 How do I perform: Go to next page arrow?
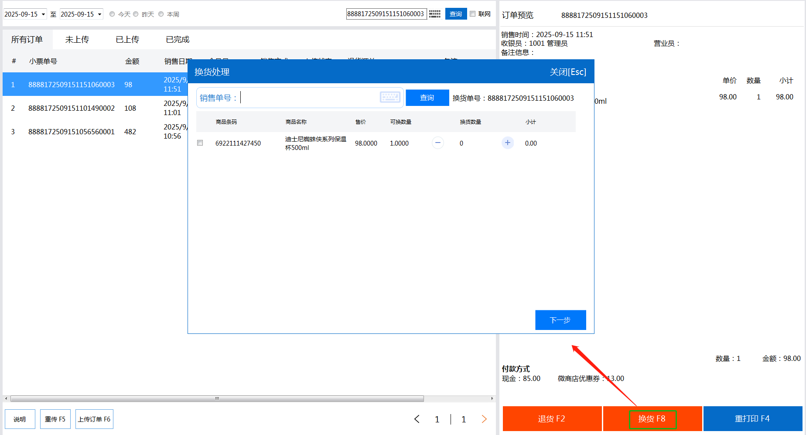point(484,419)
